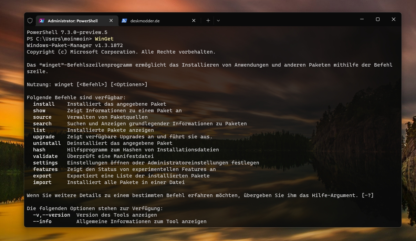Click the 'Folgende Befehle sind verfügbar:' heading

(x=76, y=97)
